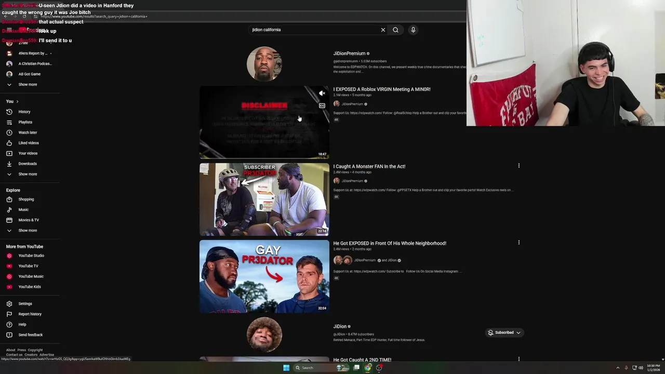Launch YouTube Studio from sidebar
This screenshot has height=374, width=665.
click(30, 256)
